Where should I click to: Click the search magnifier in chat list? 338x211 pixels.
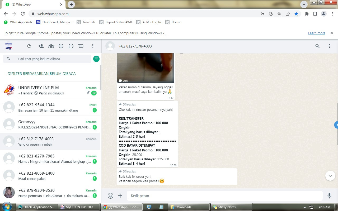pyautogui.click(x=8, y=59)
